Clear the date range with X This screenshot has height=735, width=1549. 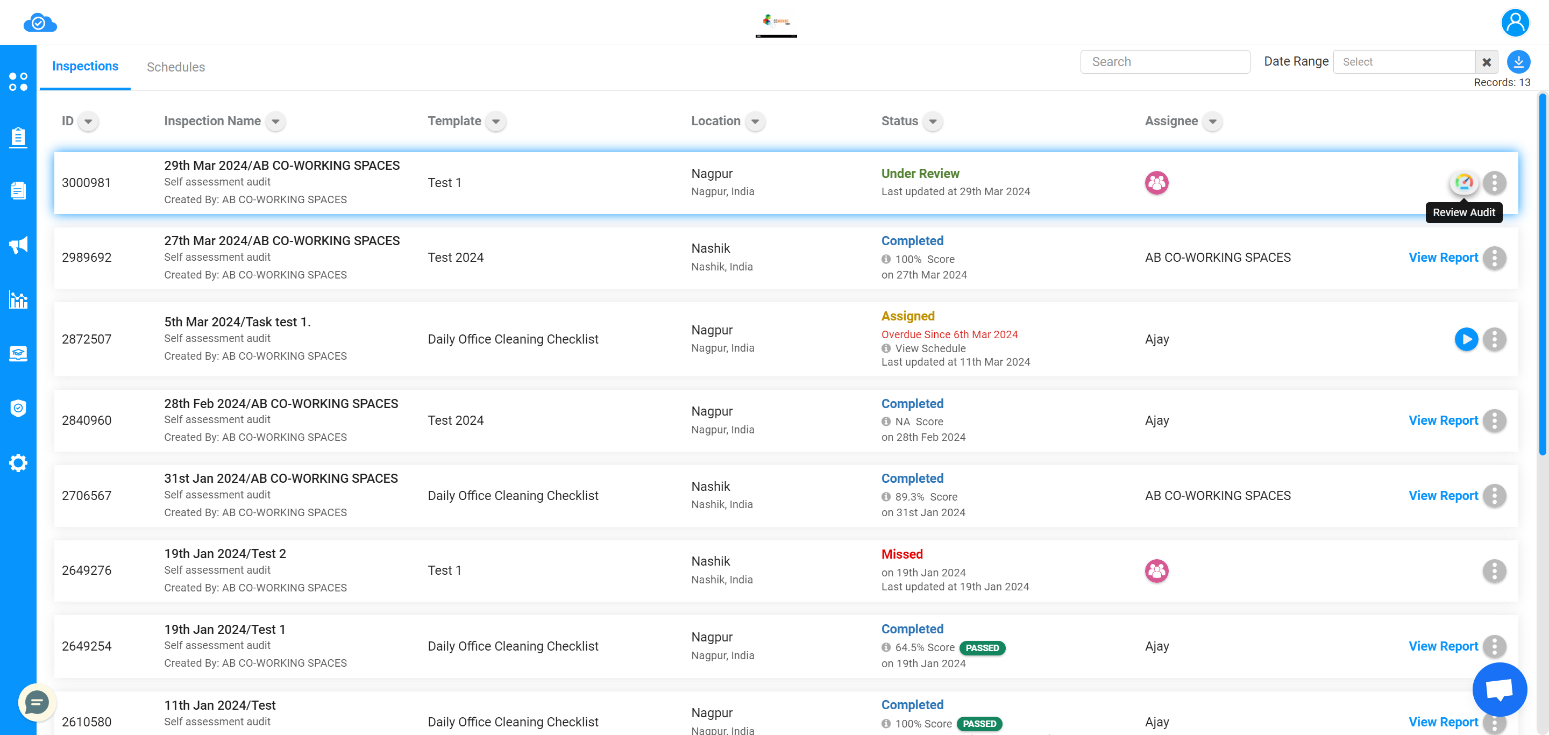coord(1487,62)
